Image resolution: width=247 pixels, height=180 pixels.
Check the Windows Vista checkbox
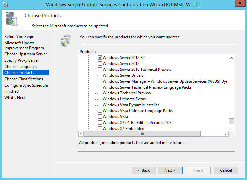click(100, 116)
